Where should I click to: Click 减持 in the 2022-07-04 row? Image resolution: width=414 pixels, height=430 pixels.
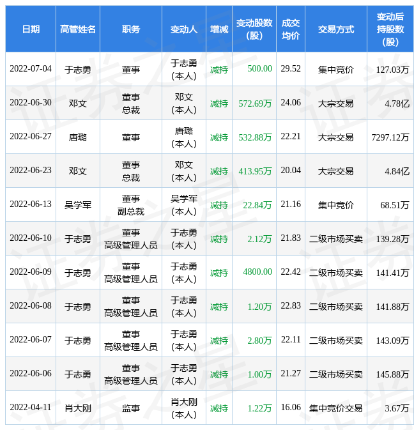tap(219, 70)
